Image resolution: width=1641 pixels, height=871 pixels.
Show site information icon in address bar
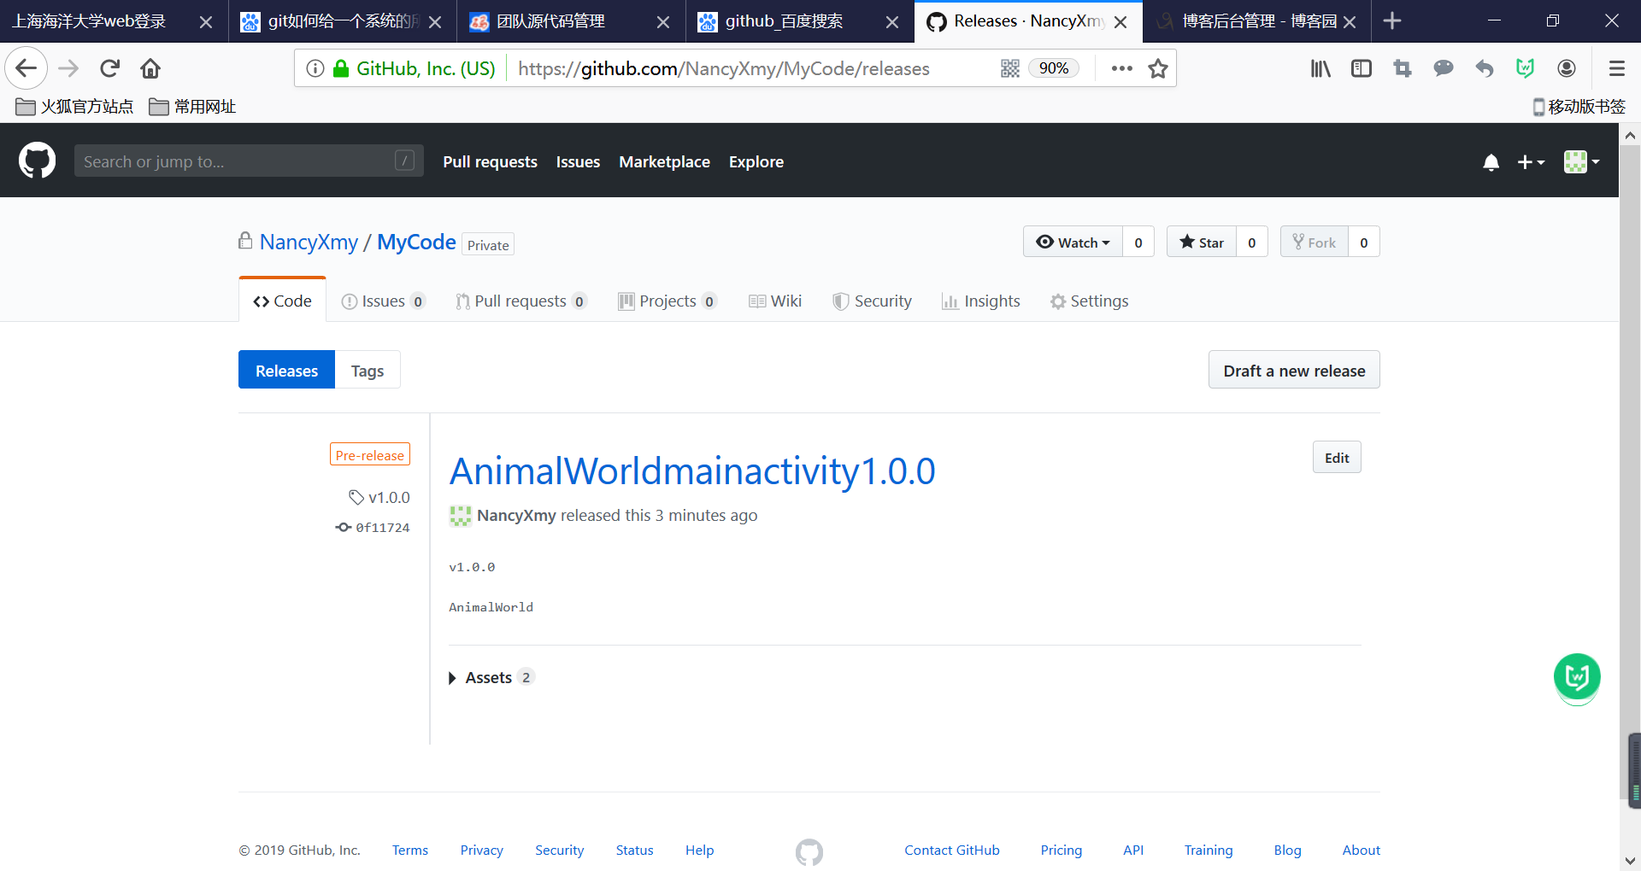pyautogui.click(x=315, y=68)
